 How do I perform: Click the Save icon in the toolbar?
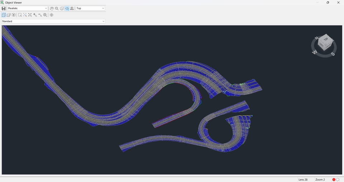click(4, 8)
